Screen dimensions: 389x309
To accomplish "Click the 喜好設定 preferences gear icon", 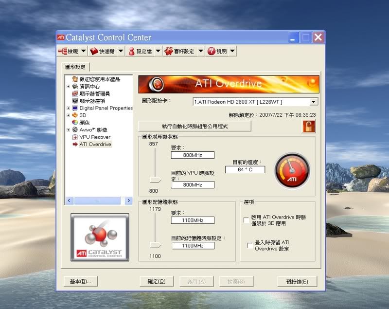I will [x=168, y=51].
